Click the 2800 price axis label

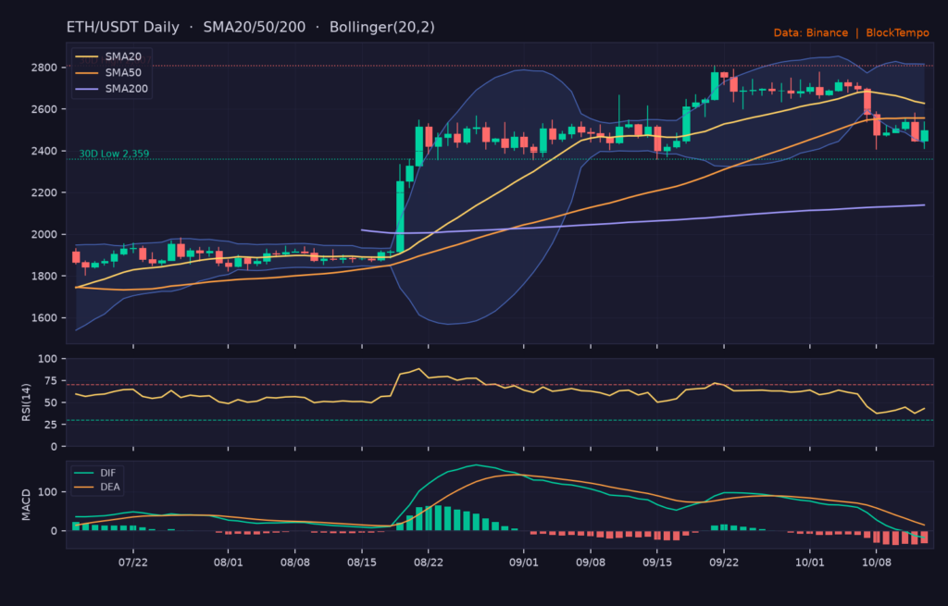click(x=44, y=67)
